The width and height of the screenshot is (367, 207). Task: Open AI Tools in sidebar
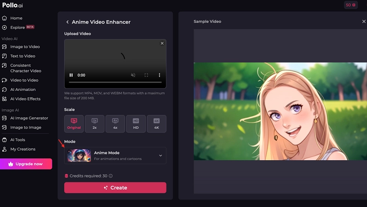(x=17, y=140)
